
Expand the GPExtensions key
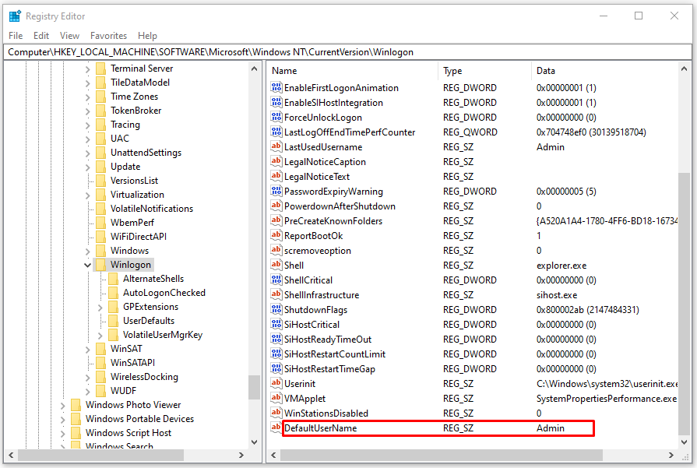[100, 307]
